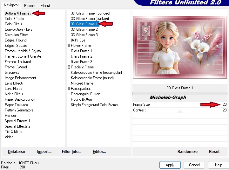Switch to the Presets tab

click(30, 5)
